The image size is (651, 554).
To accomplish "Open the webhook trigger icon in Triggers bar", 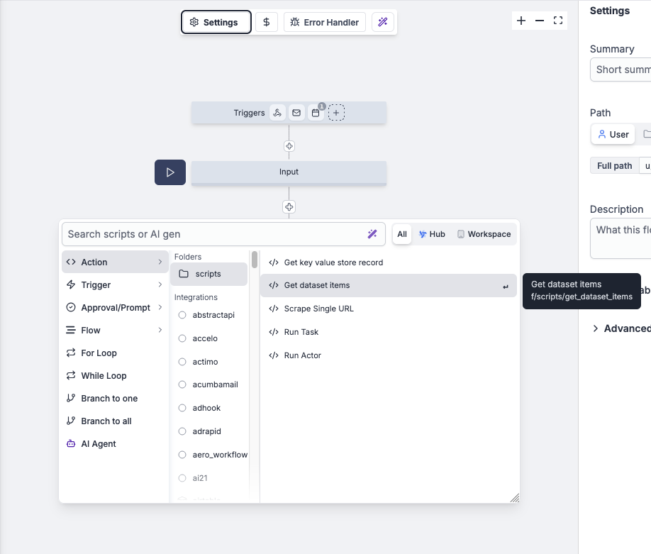I will tap(277, 112).
